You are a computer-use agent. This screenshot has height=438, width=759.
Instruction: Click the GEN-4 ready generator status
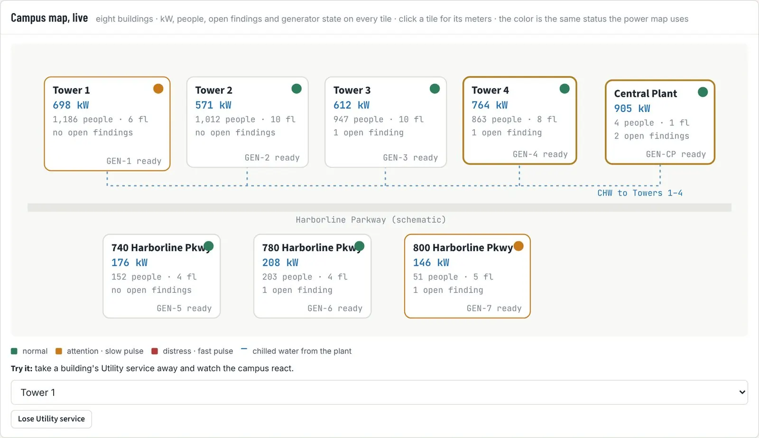540,155
